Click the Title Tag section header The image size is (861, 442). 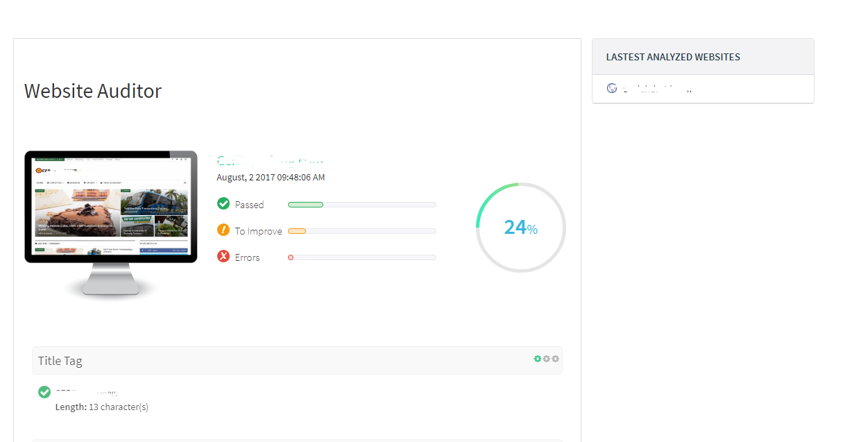click(x=297, y=361)
